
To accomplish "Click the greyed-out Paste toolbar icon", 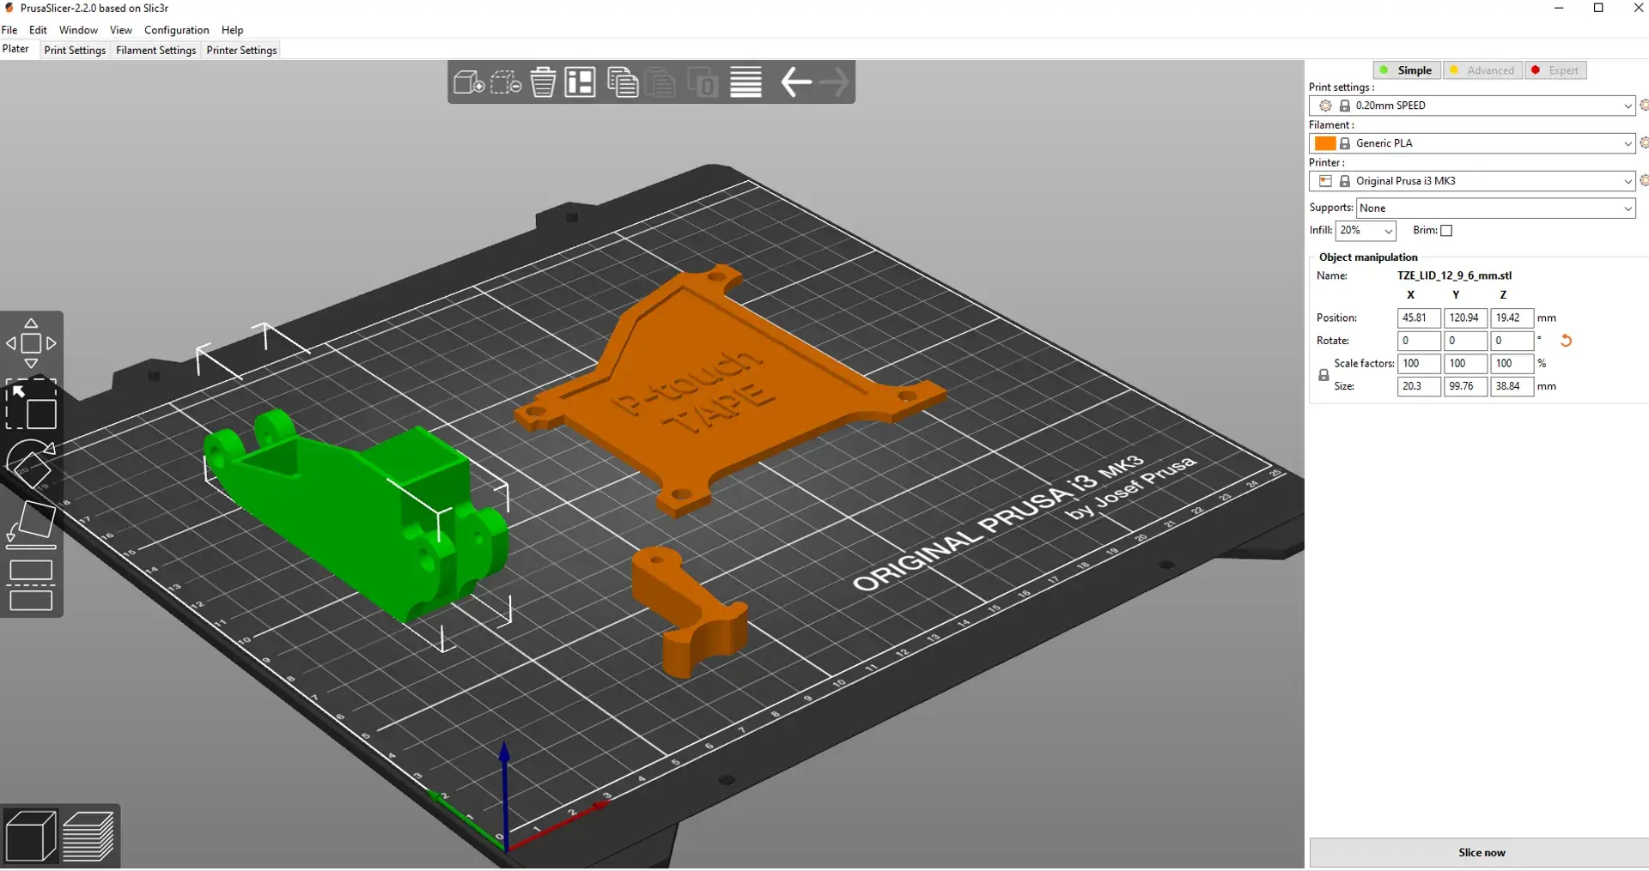I will 662,82.
